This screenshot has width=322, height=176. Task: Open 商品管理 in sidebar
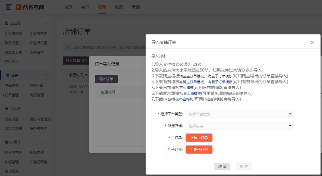(x=37, y=95)
